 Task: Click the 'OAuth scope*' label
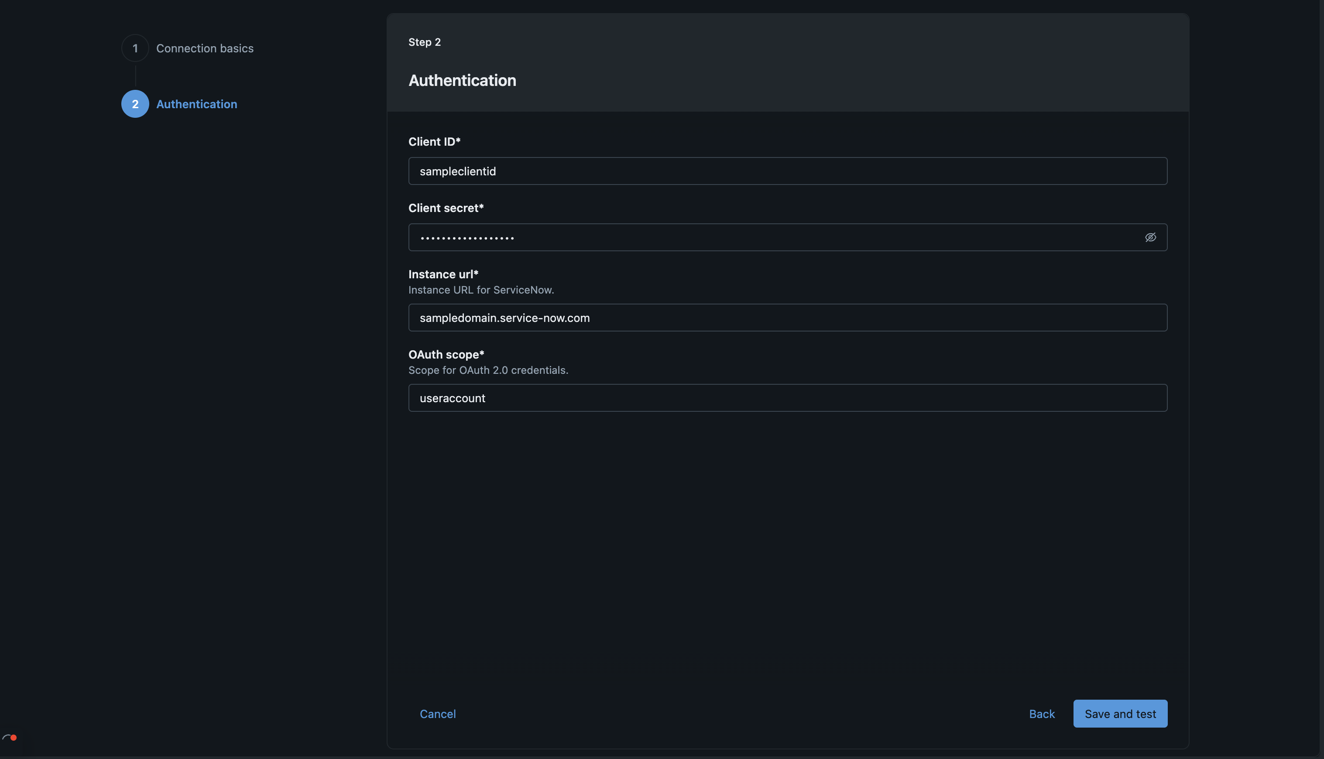pyautogui.click(x=446, y=355)
